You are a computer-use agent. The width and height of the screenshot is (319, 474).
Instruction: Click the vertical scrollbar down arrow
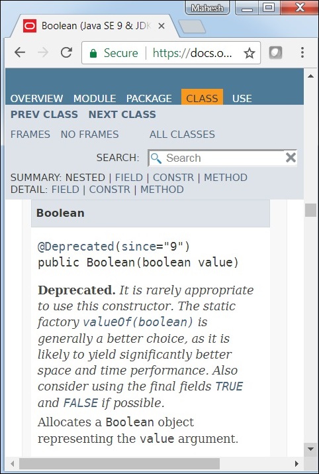(310, 449)
